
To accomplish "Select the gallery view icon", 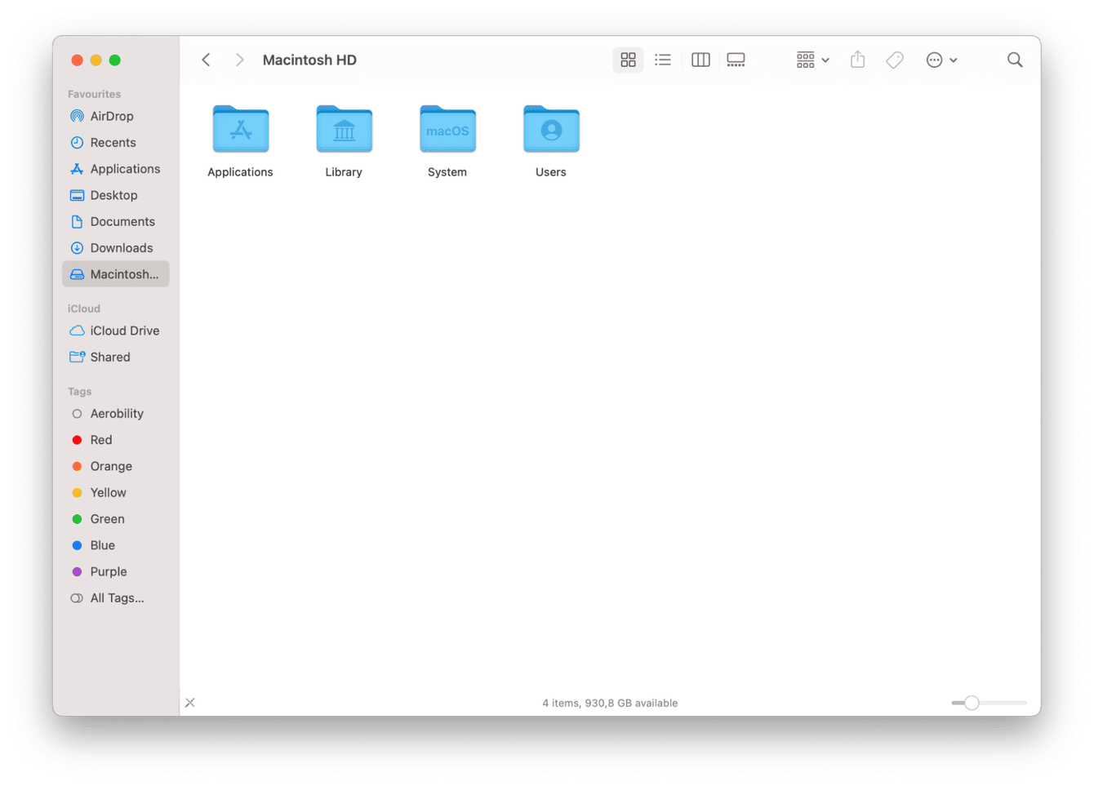I will 736,60.
